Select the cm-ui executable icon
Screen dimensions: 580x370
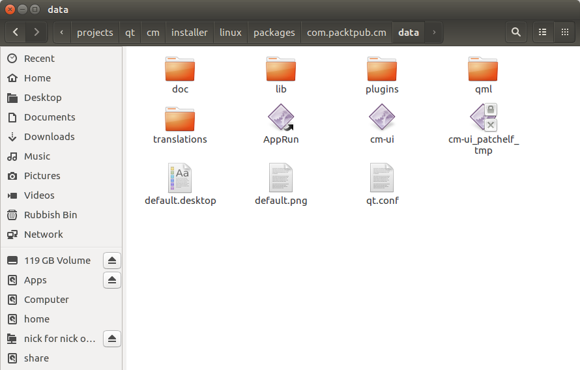tap(382, 119)
